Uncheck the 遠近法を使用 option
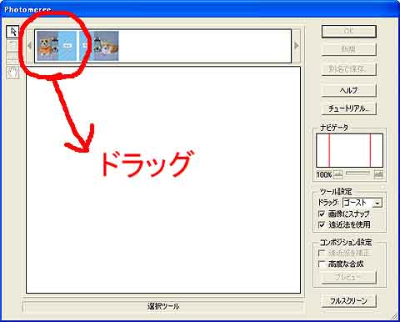 click(322, 224)
